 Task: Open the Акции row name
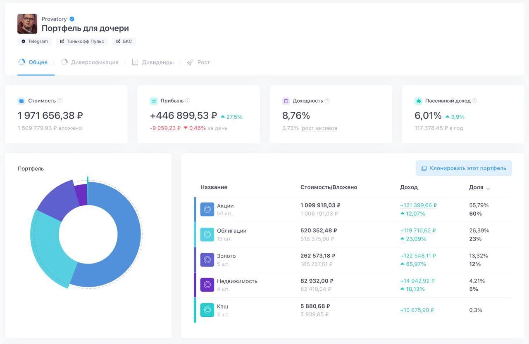pos(225,206)
